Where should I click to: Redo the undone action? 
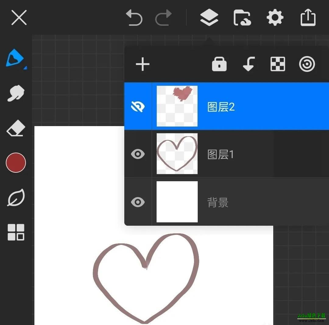[x=163, y=17]
